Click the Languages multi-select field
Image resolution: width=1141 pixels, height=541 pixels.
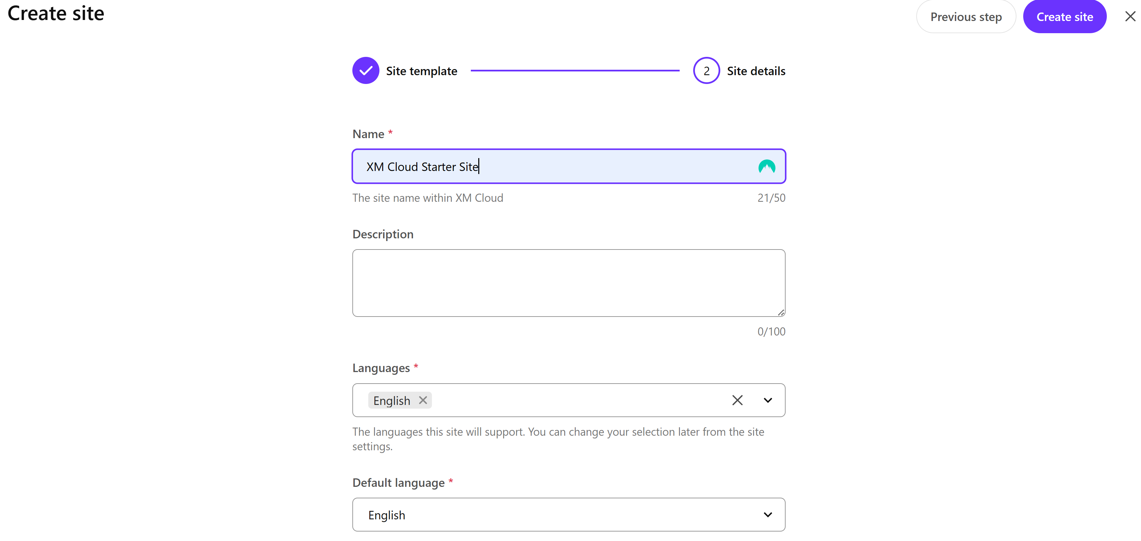pyautogui.click(x=576, y=400)
